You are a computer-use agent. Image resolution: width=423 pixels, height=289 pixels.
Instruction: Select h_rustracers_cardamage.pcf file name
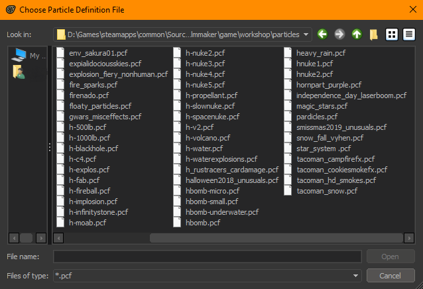coord(232,170)
